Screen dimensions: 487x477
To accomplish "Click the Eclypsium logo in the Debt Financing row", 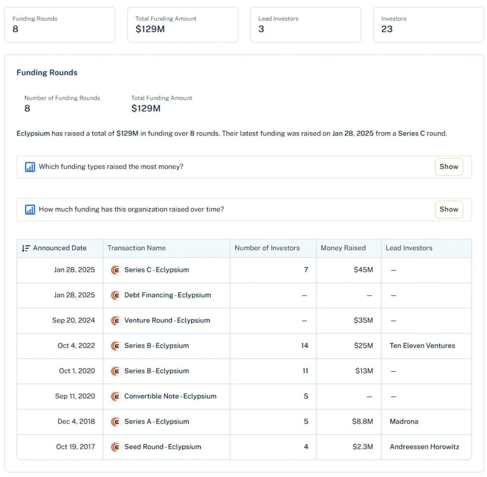I will coord(116,295).
